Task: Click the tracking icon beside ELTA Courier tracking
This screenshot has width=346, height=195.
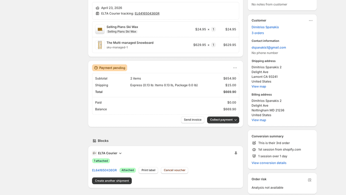Action: coord(97,13)
